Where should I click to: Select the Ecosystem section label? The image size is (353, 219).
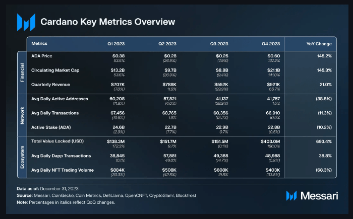coord(23,157)
